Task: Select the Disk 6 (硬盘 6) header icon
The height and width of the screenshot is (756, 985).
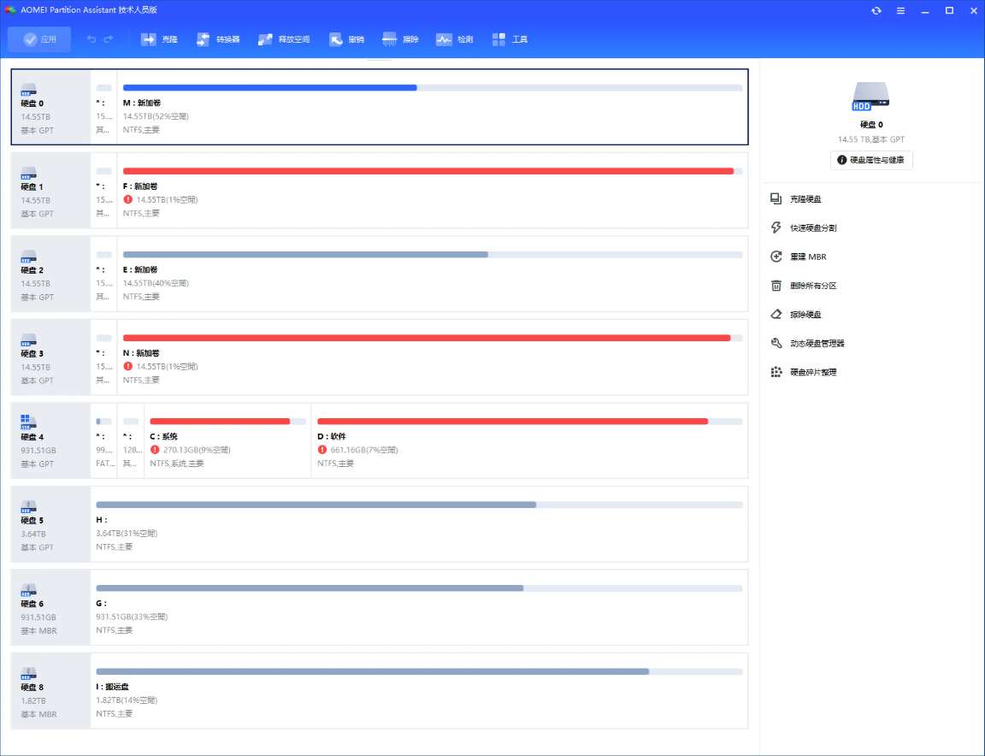Action: click(x=28, y=591)
